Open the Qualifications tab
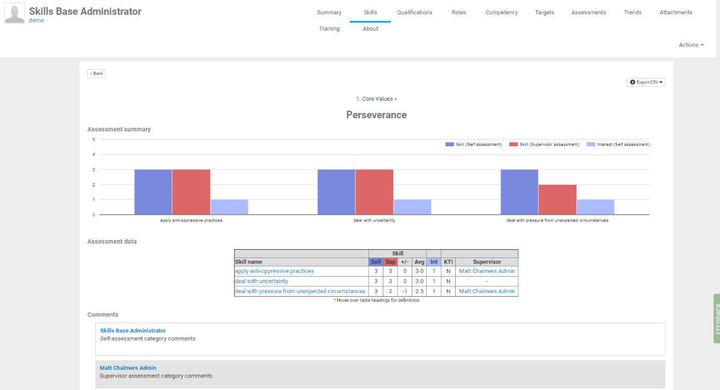The image size is (720, 390). point(415,13)
